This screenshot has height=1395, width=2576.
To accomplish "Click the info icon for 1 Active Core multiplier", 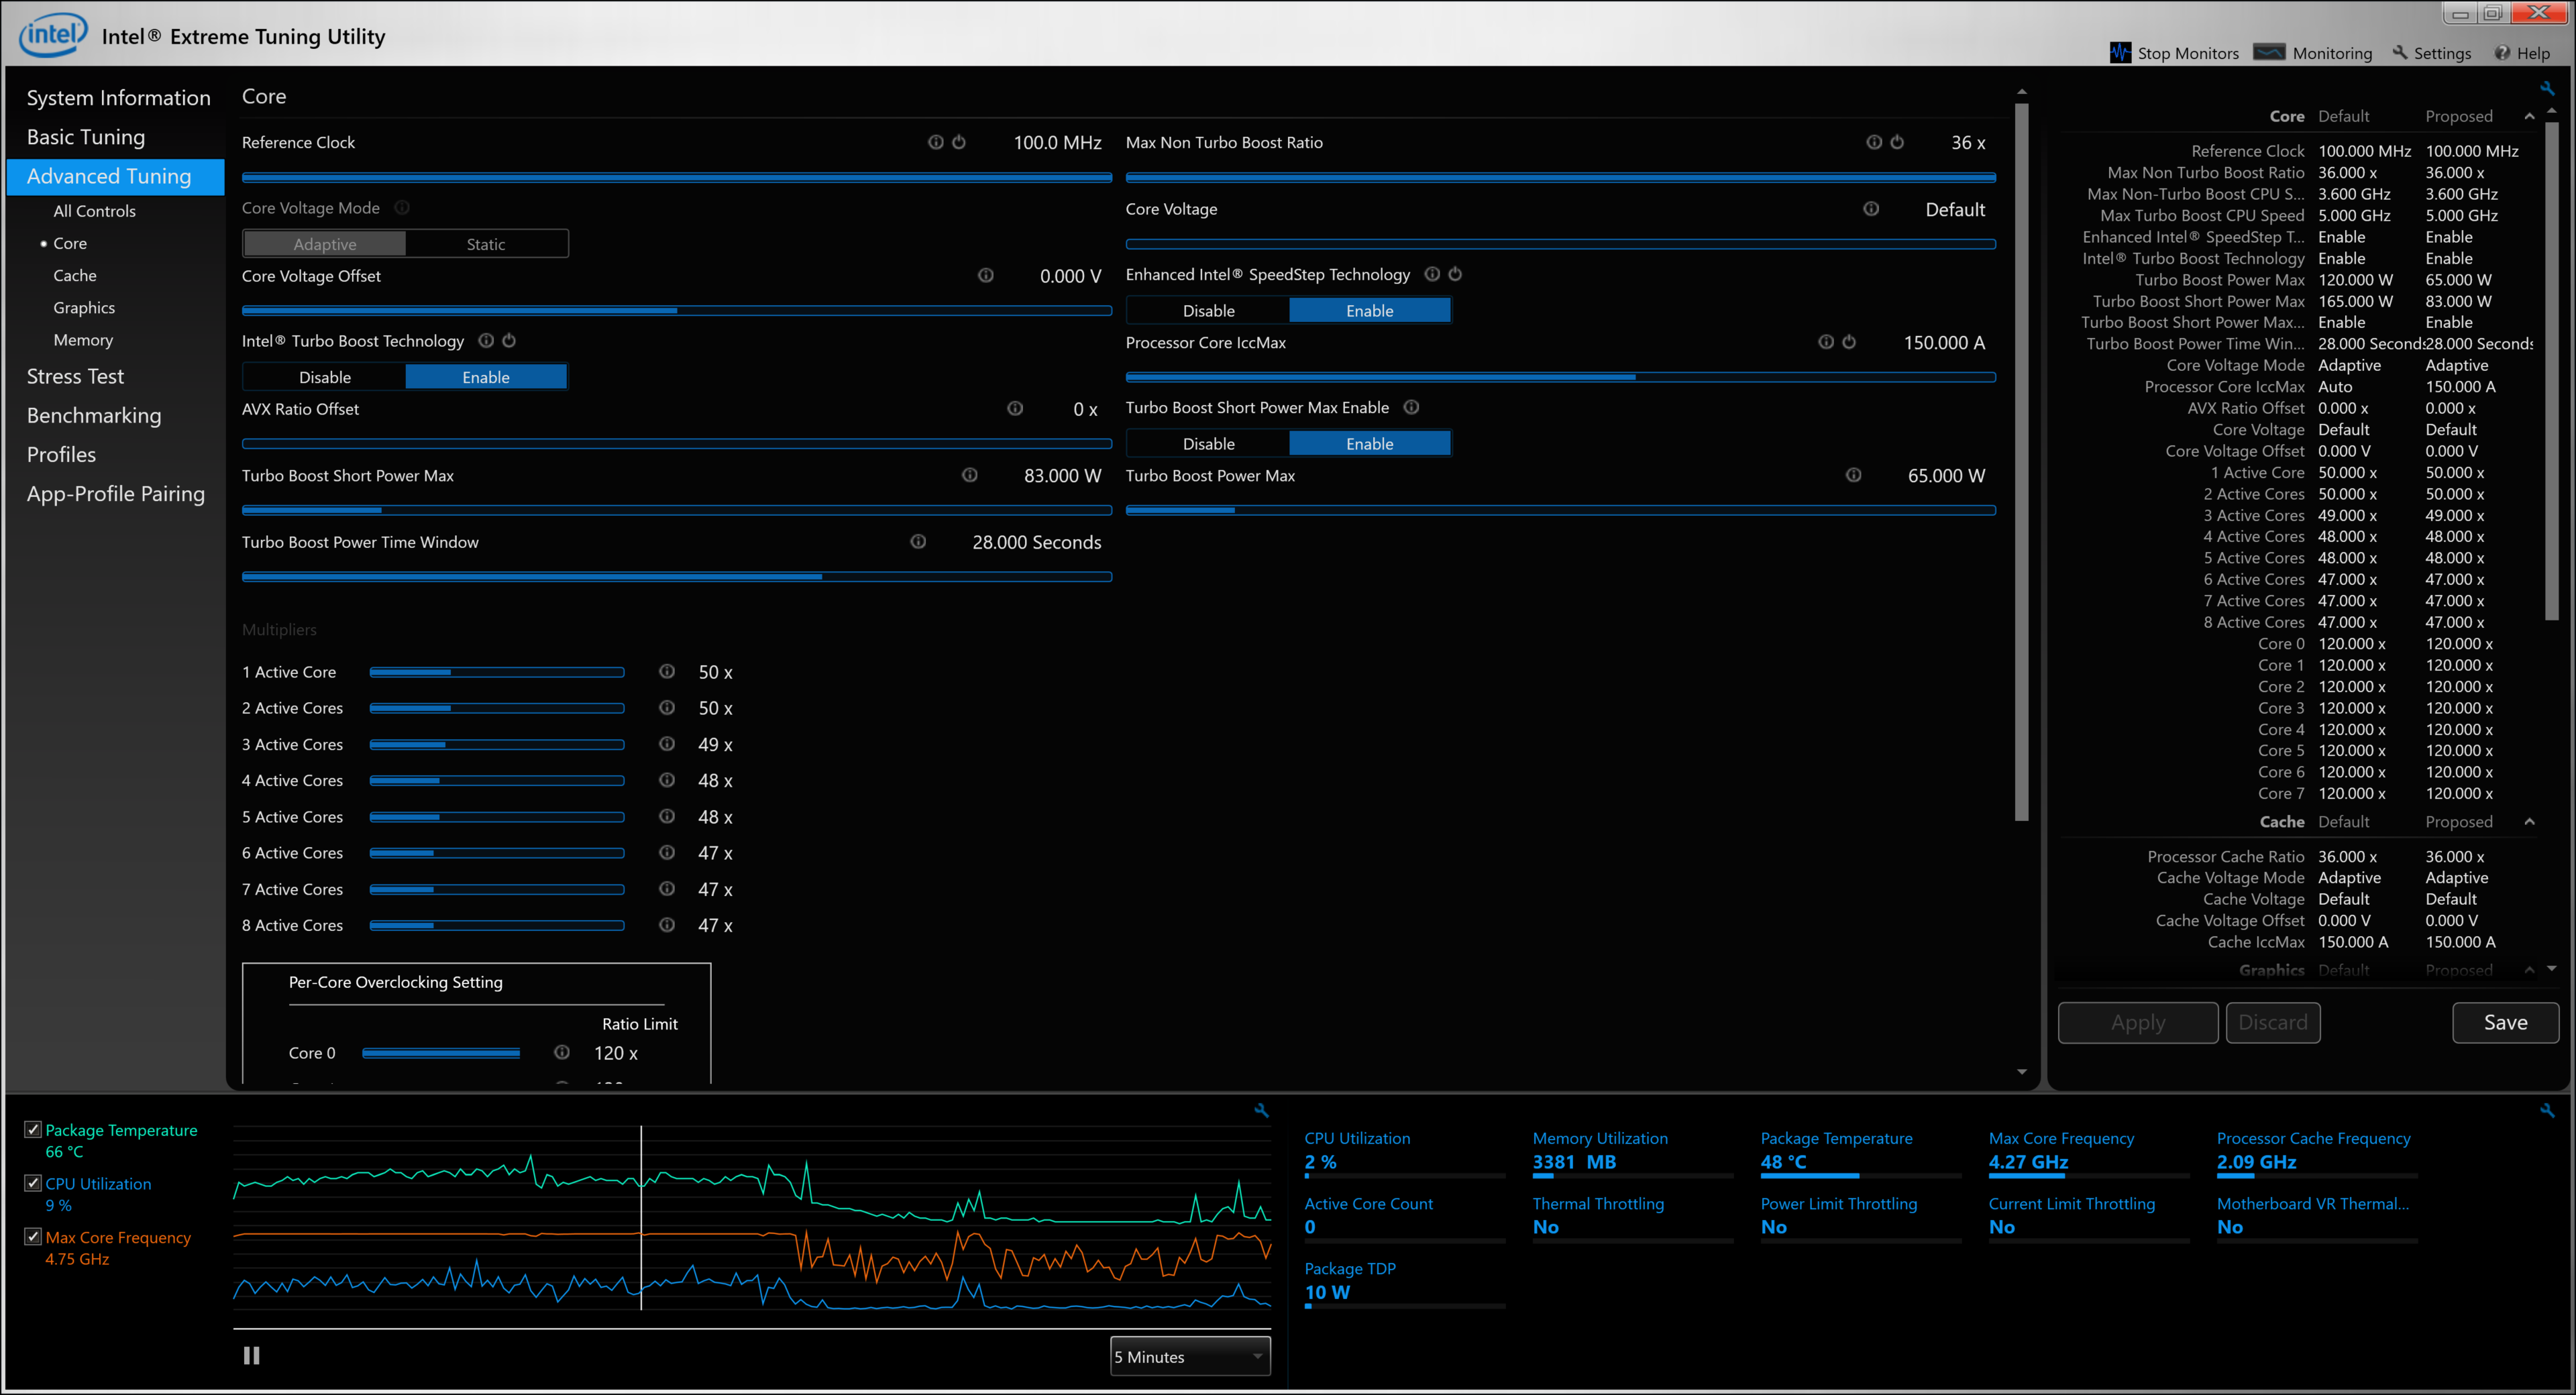I will click(667, 671).
